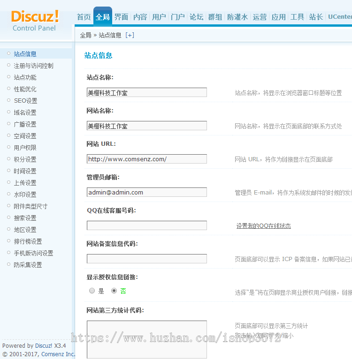Click the 站点名称 input field
The height and width of the screenshot is (359, 352).
[x=147, y=92]
